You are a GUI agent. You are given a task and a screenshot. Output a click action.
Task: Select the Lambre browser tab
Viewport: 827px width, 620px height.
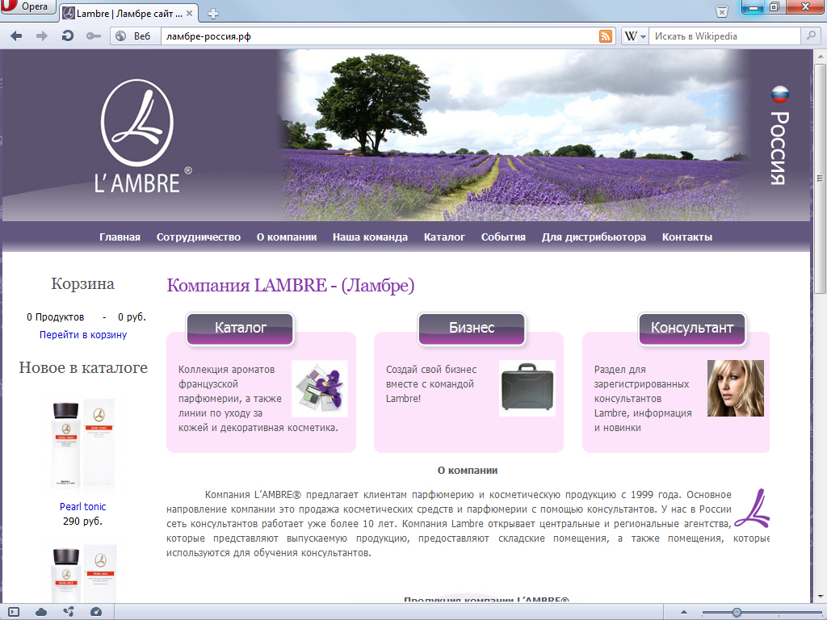click(x=129, y=13)
